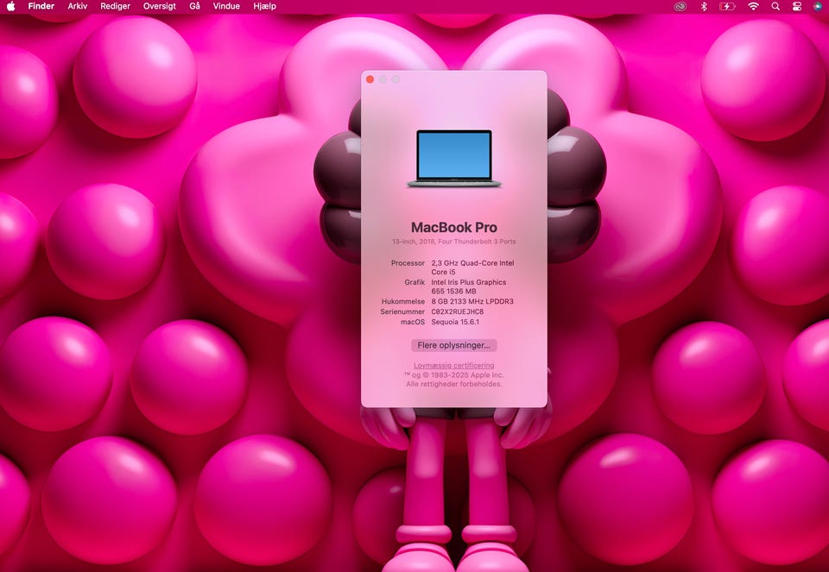Open the Arkiv menu
The height and width of the screenshot is (572, 829).
77,6
